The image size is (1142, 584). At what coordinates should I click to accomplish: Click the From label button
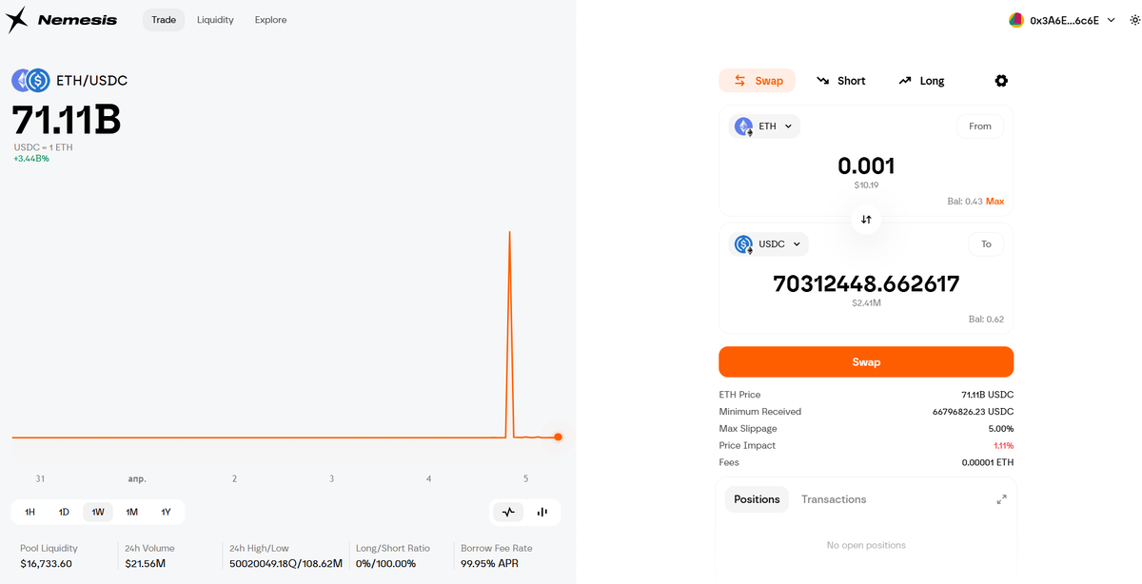click(980, 127)
